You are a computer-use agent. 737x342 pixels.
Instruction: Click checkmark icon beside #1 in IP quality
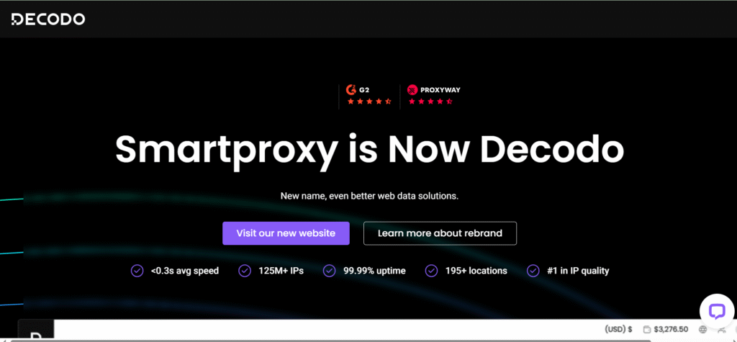[x=533, y=271]
